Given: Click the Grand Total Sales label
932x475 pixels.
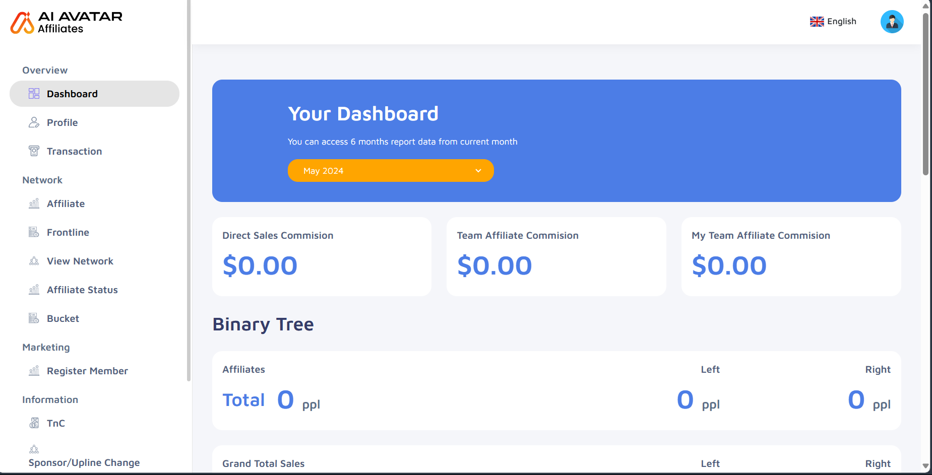Looking at the screenshot, I should click(264, 463).
